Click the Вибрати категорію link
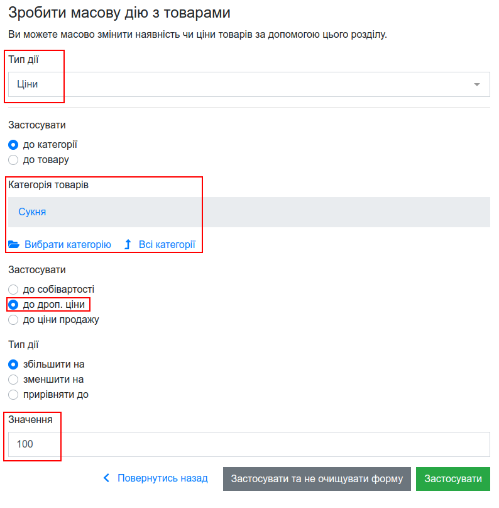 68,244
